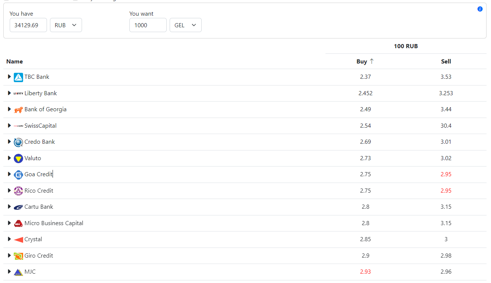The image size is (491, 283).
Task: Open the RUB currency dropdown
Action: coord(66,25)
